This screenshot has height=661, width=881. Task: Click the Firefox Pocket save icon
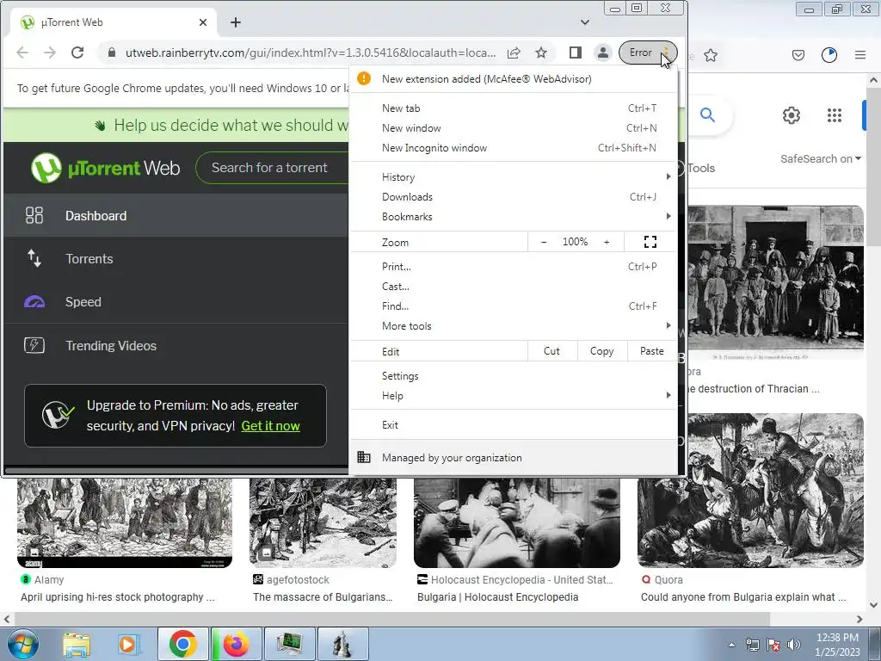point(798,55)
